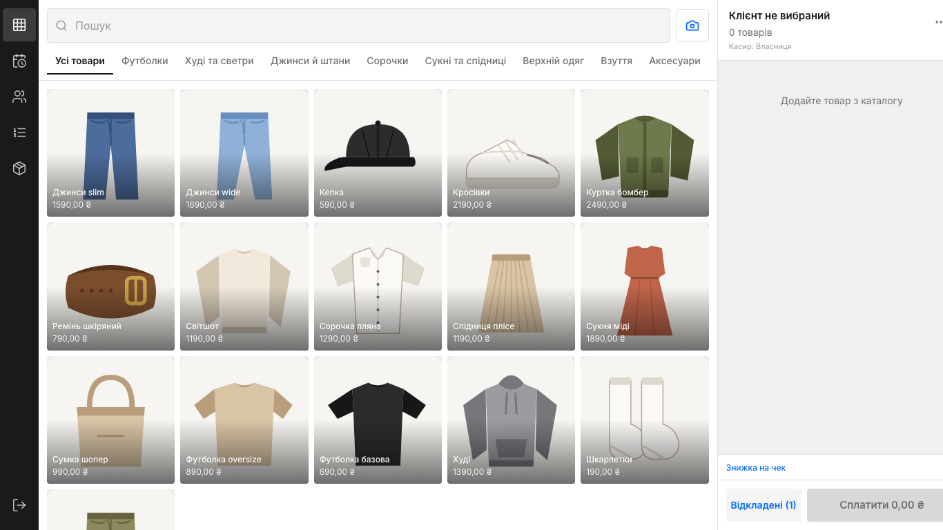Screen dimensions: 943x530
Task: Add Джинси wide product card
Action: (244, 153)
